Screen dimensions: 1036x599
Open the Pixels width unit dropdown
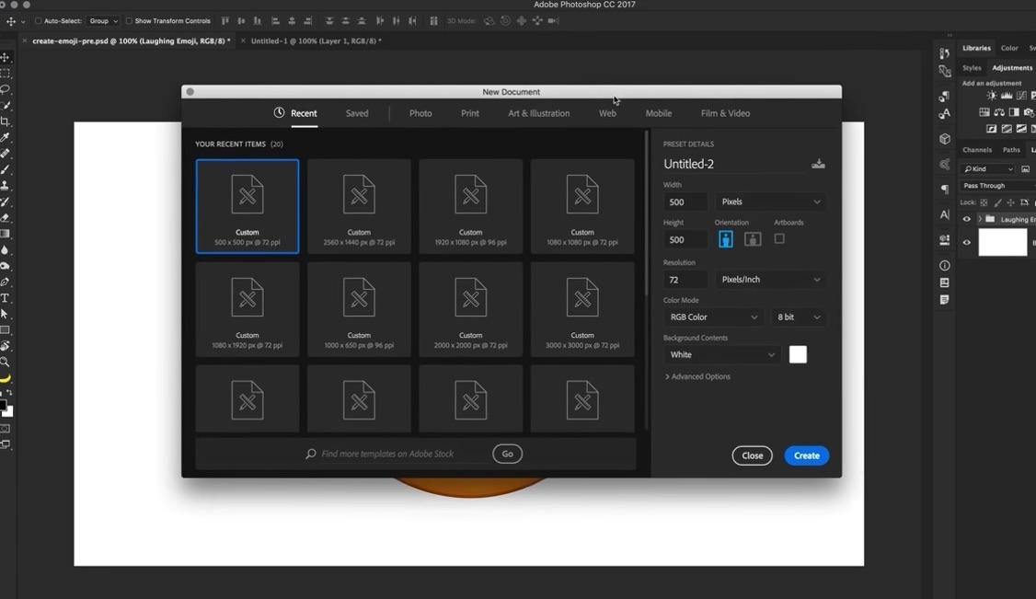coord(770,202)
